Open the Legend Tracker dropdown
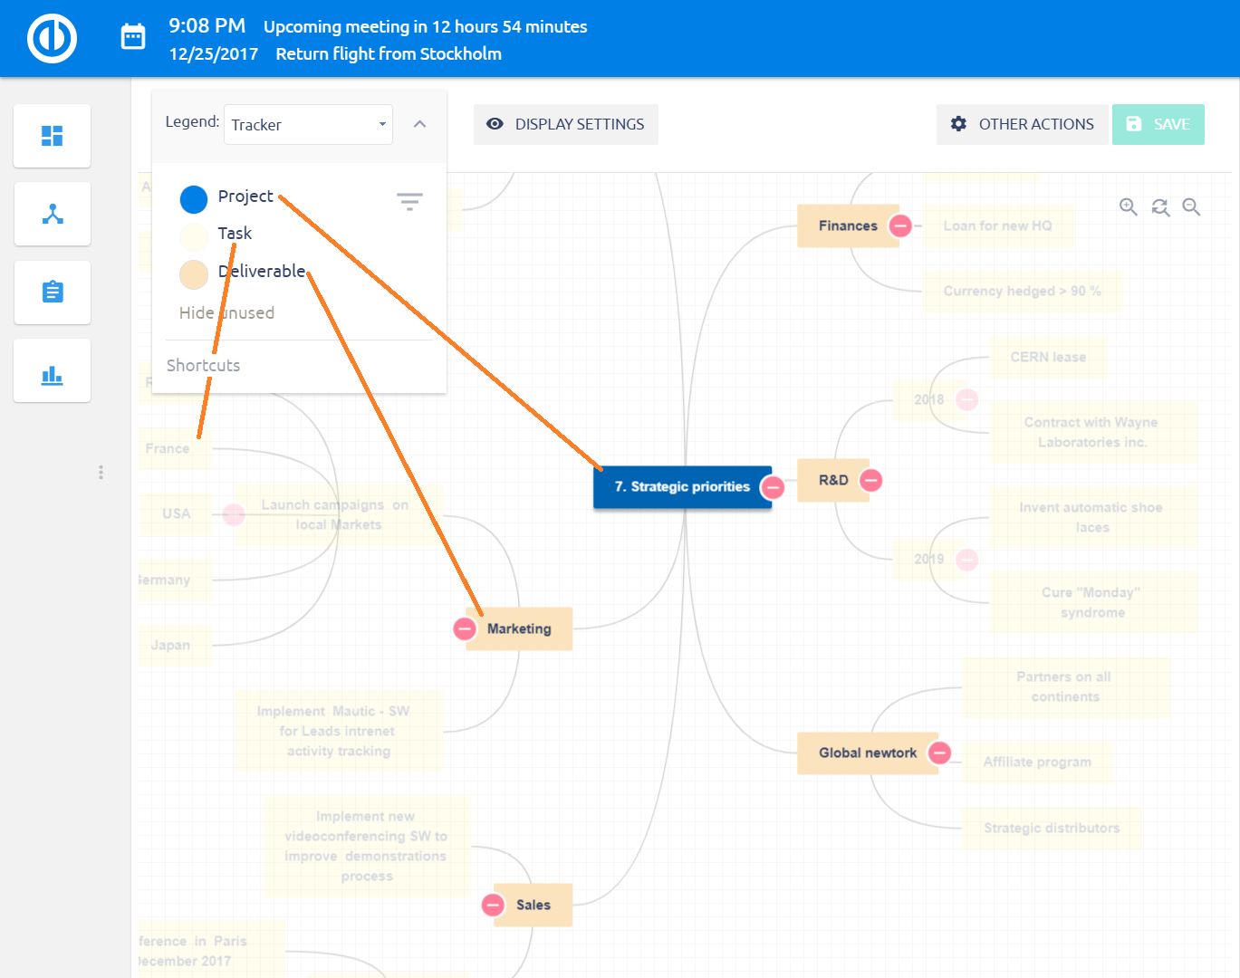 [x=308, y=124]
